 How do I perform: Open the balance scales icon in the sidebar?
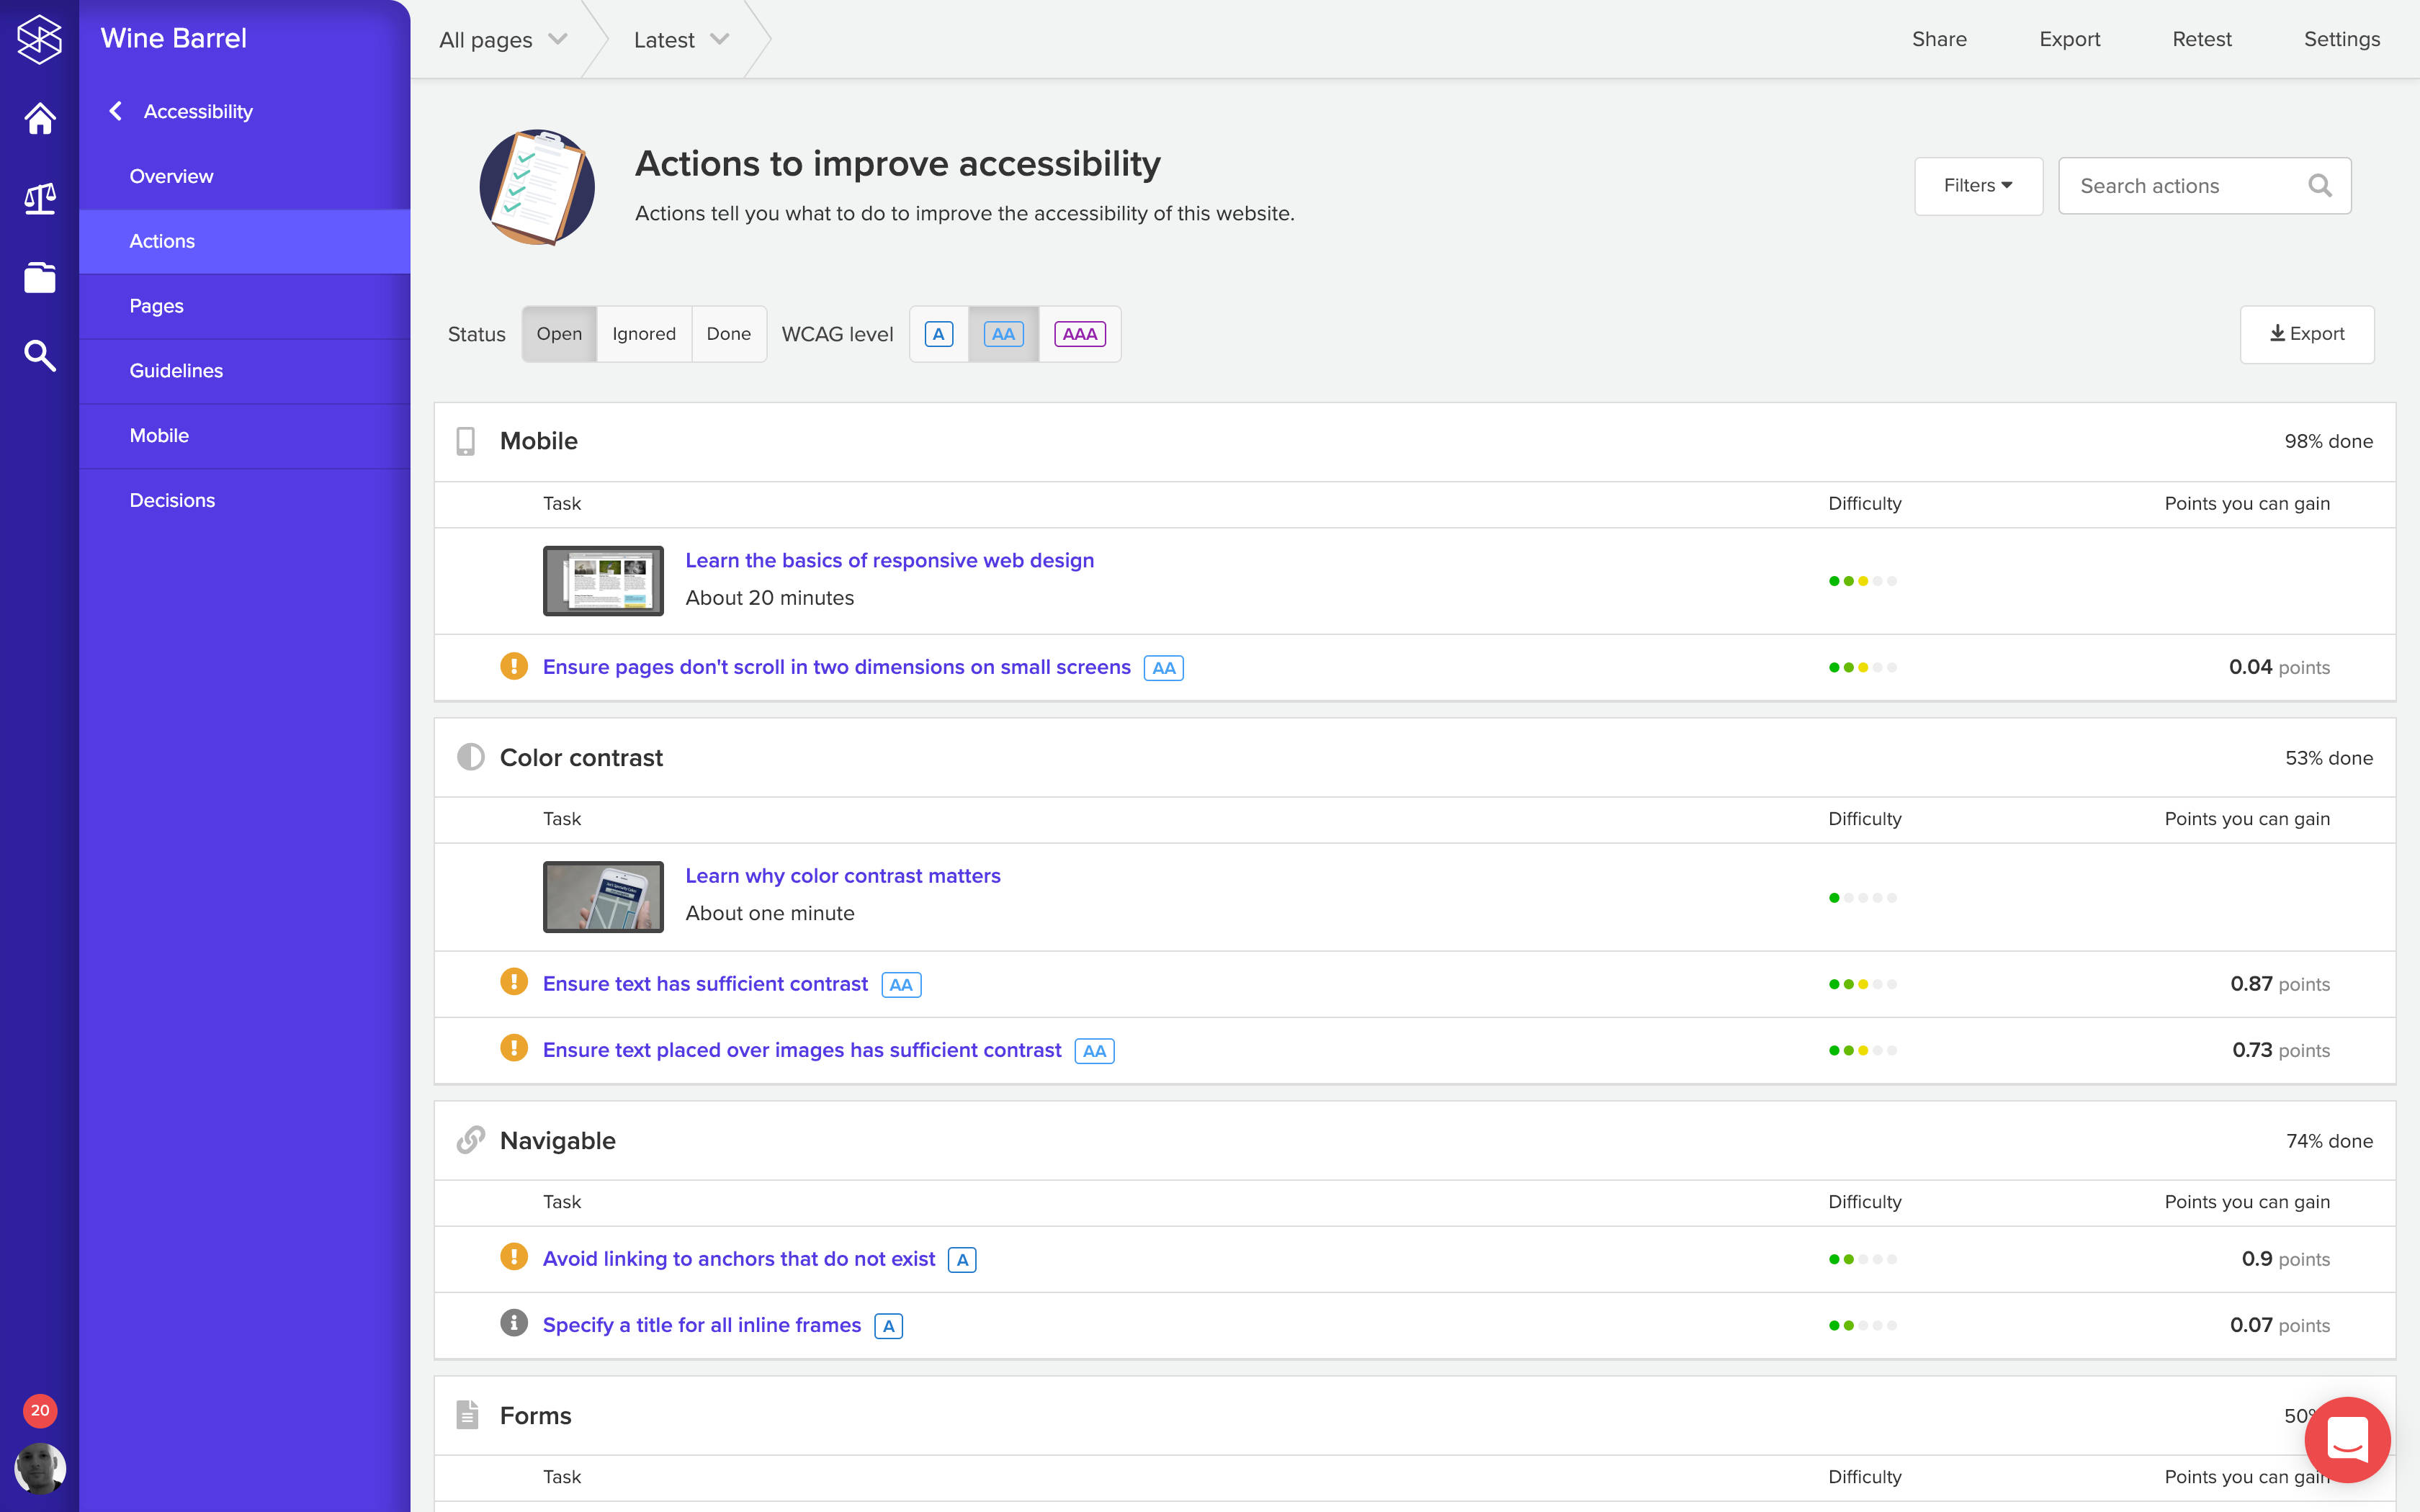tap(39, 198)
